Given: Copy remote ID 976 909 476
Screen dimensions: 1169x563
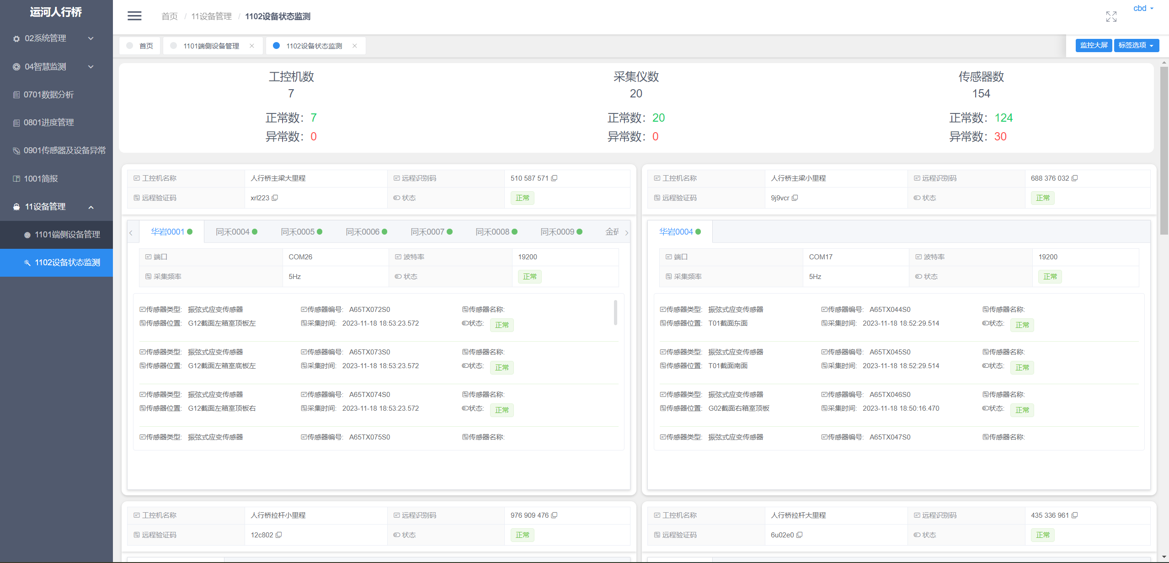Looking at the screenshot, I should pyautogui.click(x=554, y=515).
